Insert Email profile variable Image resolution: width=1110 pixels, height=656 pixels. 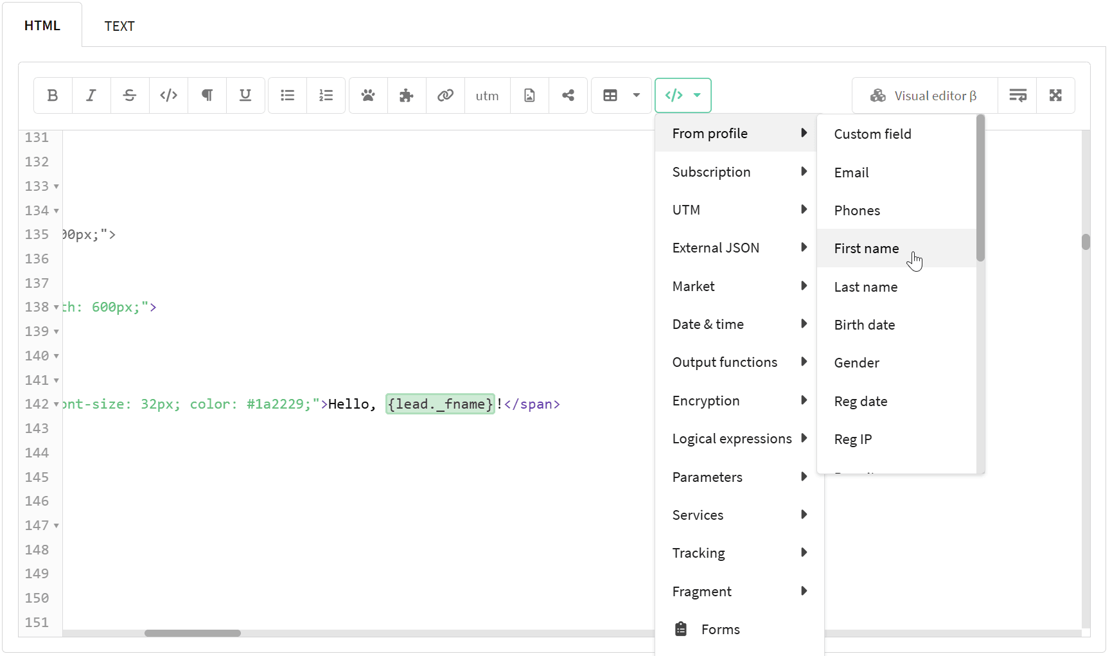[897, 173]
